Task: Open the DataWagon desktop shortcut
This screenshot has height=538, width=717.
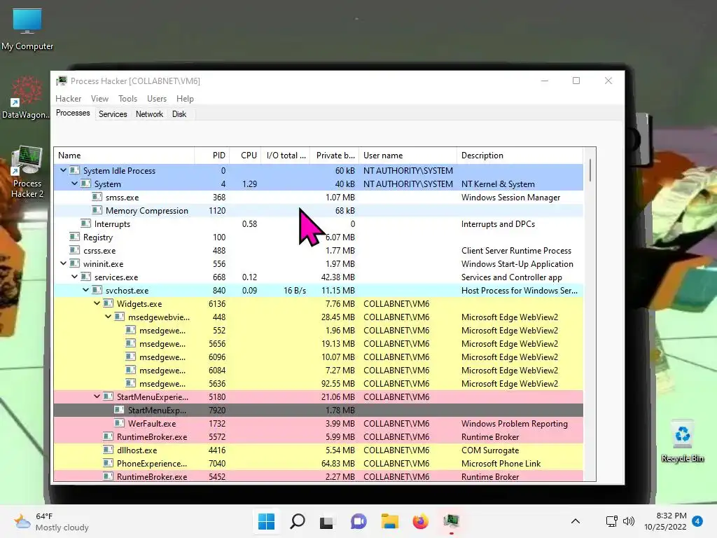Action: tap(26, 98)
